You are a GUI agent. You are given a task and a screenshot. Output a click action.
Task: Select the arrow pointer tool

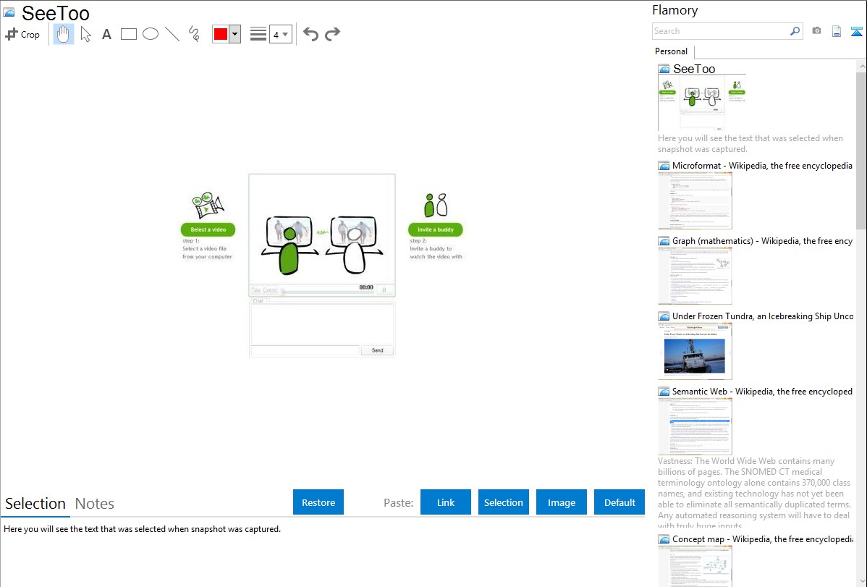[x=85, y=34]
